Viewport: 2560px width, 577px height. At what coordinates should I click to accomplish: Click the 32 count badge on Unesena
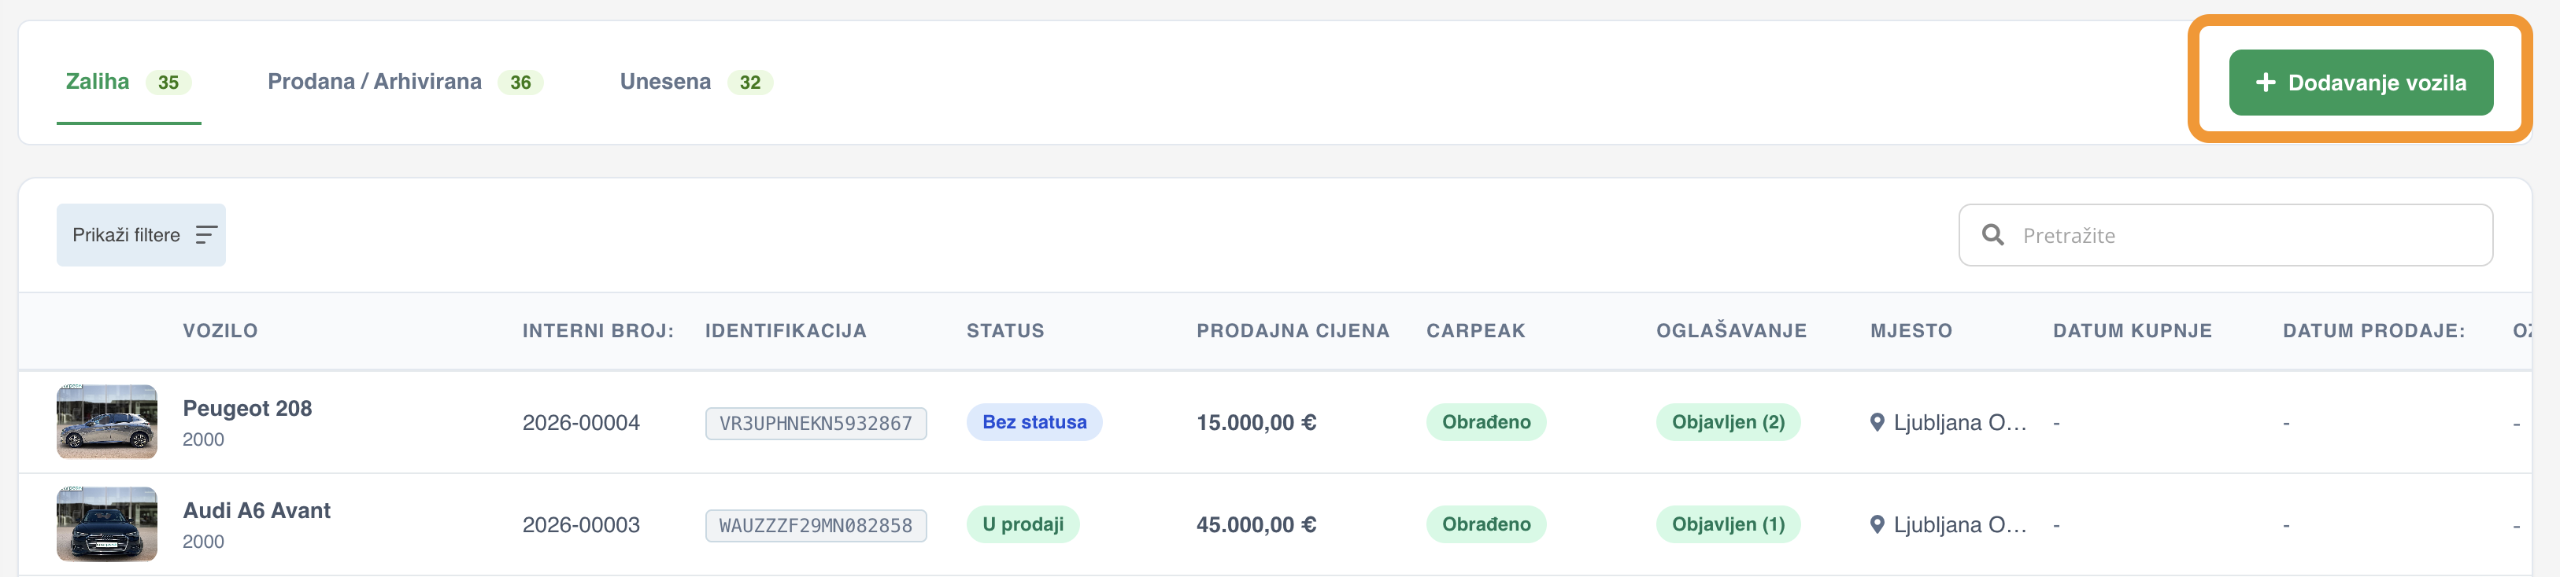point(750,83)
